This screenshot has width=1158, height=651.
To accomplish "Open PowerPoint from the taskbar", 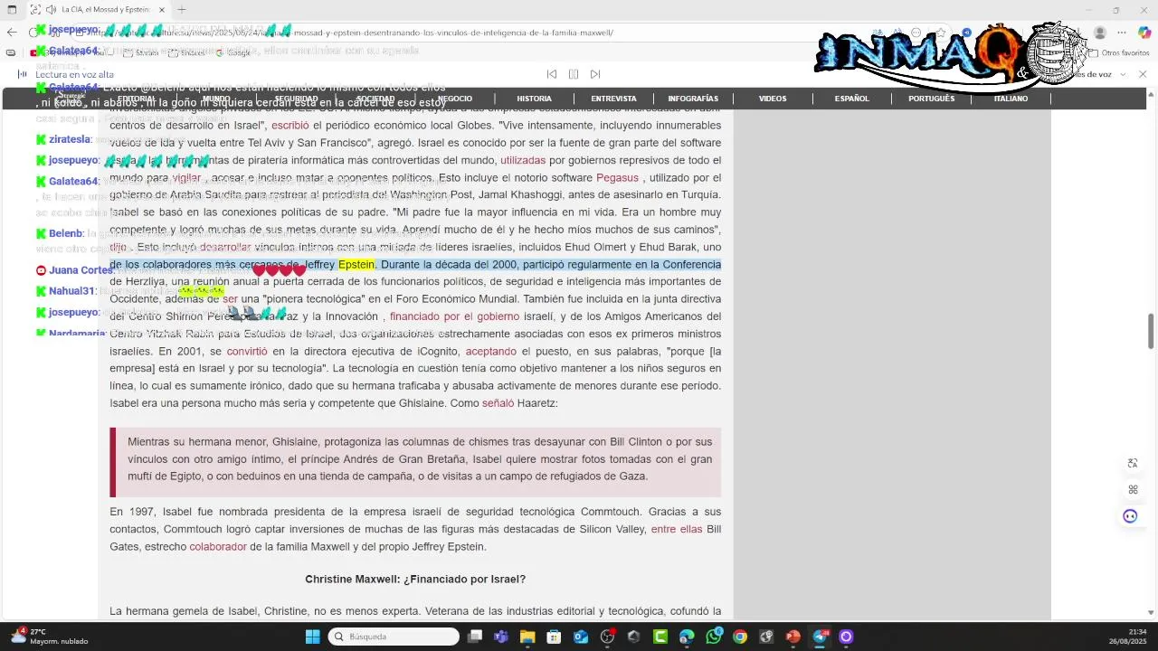I will [x=793, y=637].
